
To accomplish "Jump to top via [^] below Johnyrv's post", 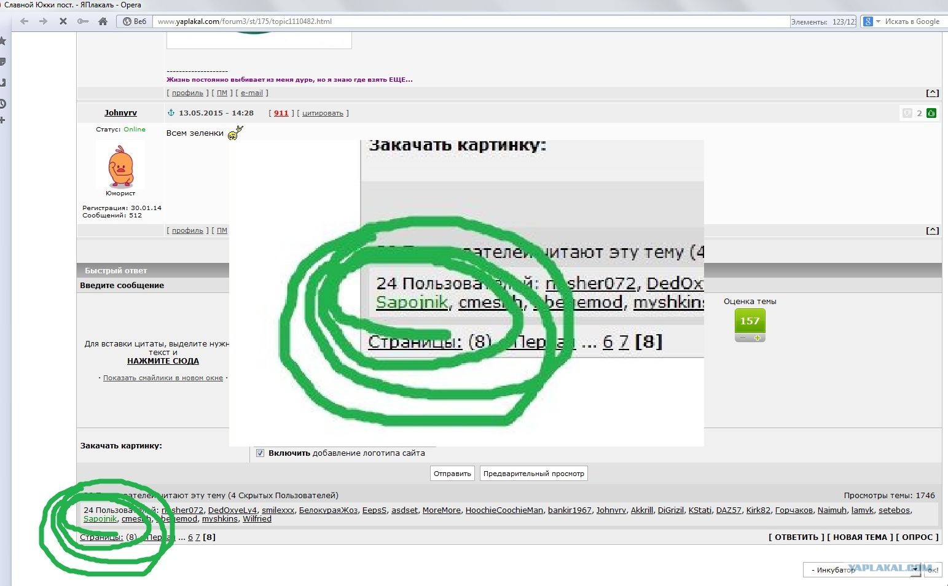I will point(933,231).
